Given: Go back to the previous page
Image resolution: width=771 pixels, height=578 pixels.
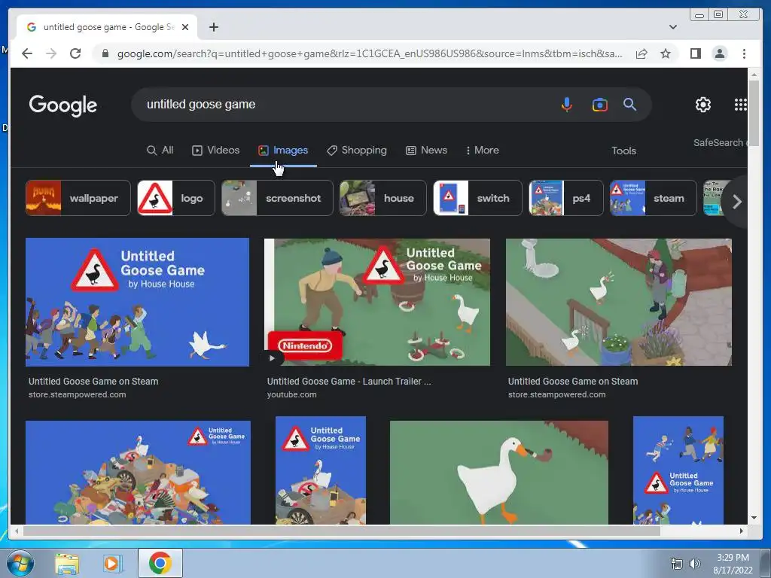Looking at the screenshot, I should 27,53.
